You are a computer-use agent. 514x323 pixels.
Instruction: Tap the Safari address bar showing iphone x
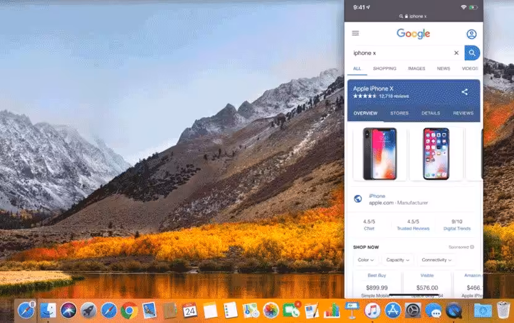click(413, 17)
